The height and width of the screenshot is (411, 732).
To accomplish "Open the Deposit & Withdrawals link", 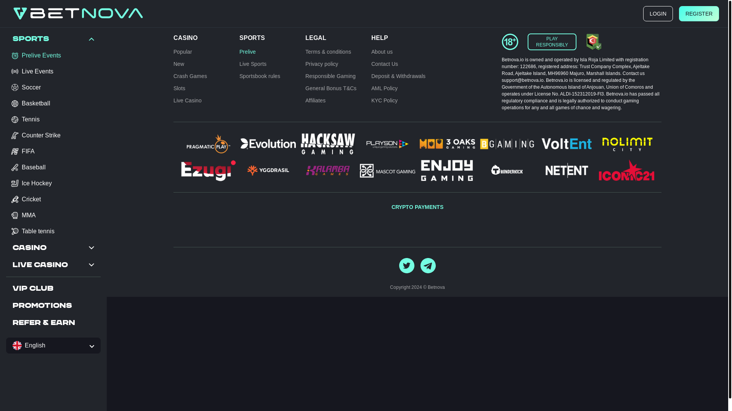I will pyautogui.click(x=398, y=76).
